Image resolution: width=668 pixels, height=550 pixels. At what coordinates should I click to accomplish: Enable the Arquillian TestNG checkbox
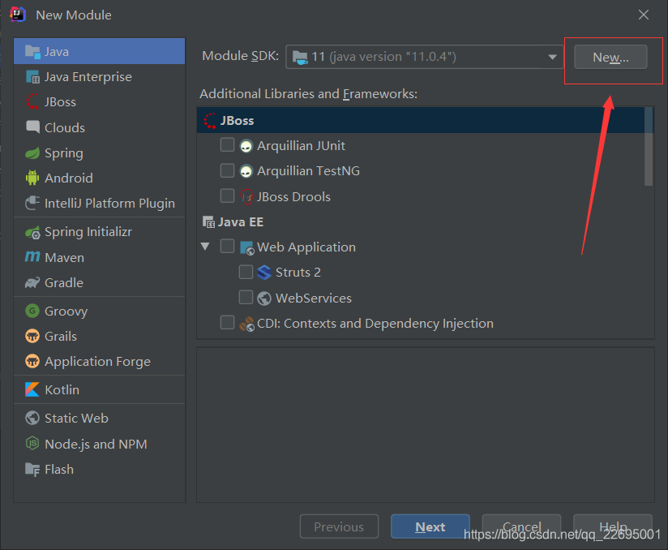coord(227,170)
